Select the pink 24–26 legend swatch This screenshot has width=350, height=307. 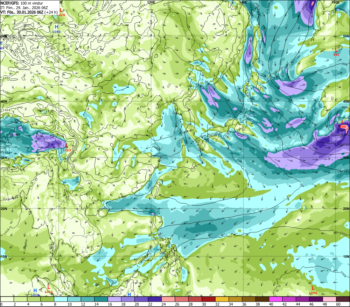(168, 299)
